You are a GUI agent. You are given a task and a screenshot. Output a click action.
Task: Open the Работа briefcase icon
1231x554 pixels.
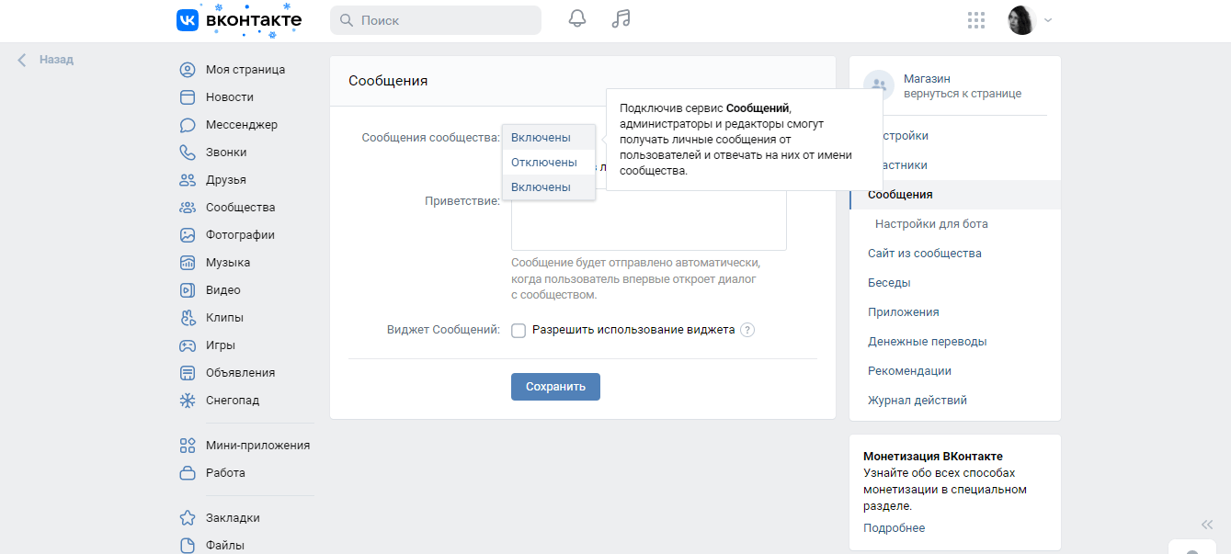[x=188, y=473]
